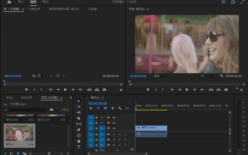Toggle track lock on V3
Viewport: 248px width, 155px height.
(96, 117)
